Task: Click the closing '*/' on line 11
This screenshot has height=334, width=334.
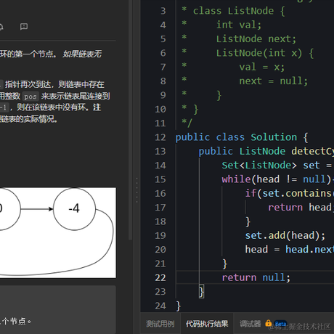Action: (187, 123)
